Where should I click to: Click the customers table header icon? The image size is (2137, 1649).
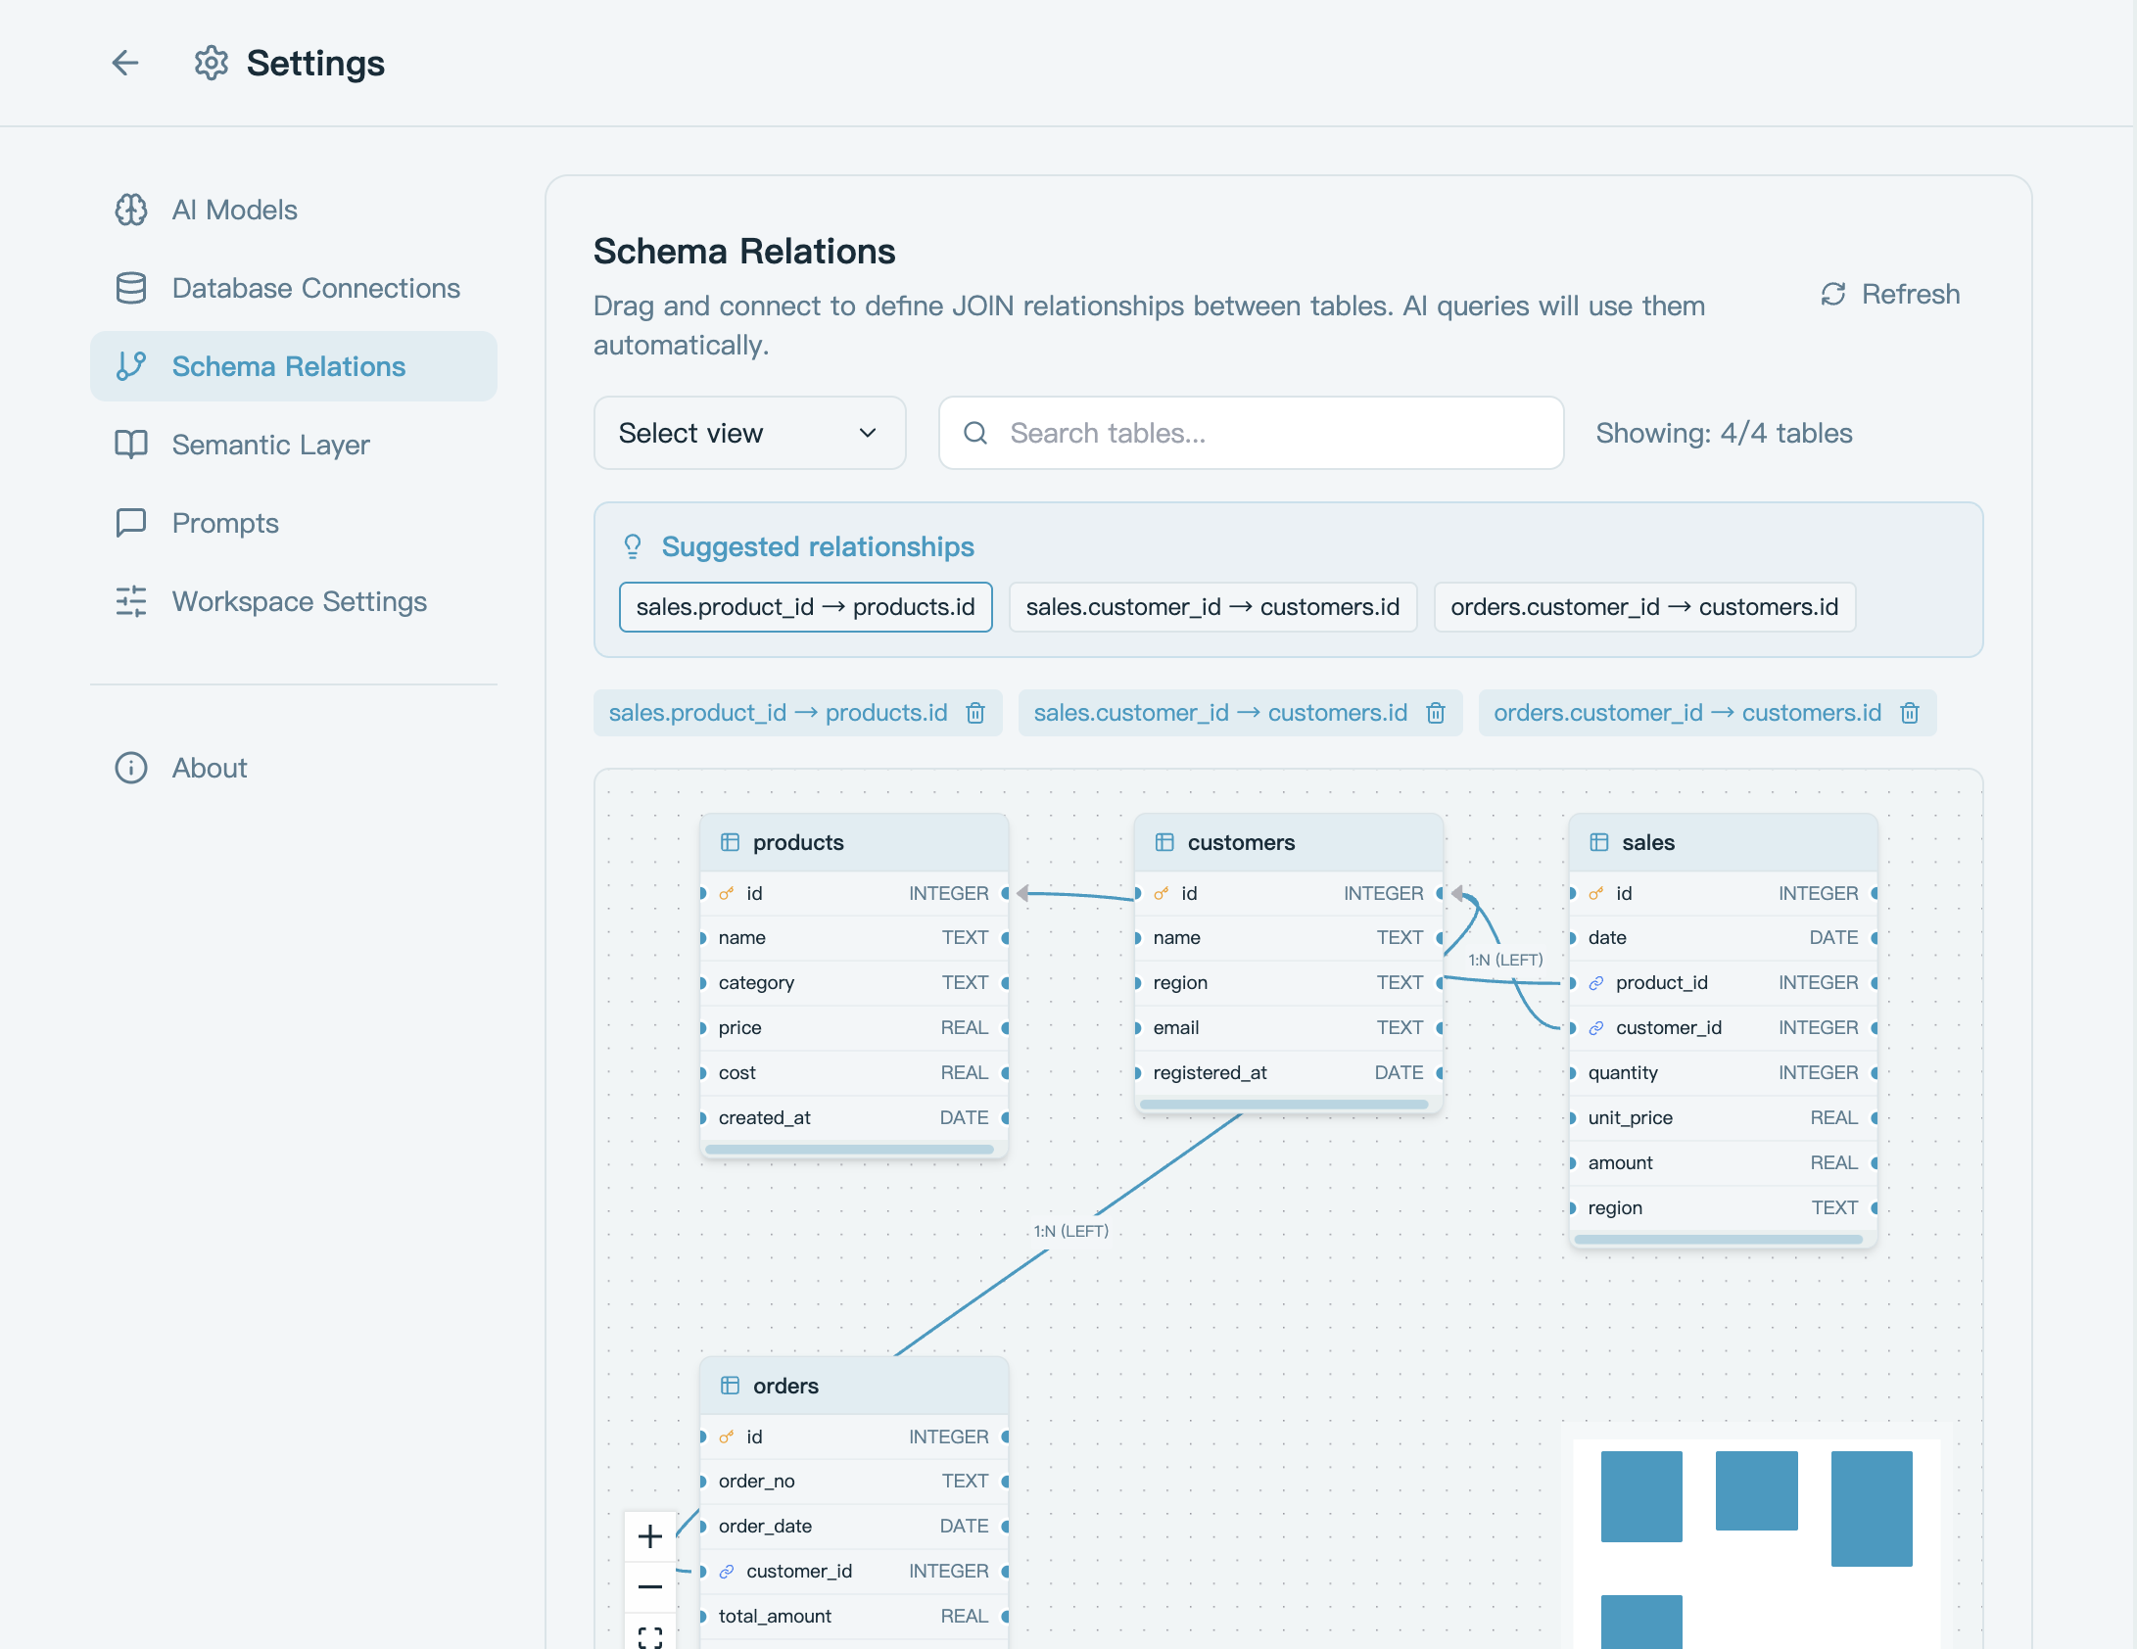[x=1164, y=842]
